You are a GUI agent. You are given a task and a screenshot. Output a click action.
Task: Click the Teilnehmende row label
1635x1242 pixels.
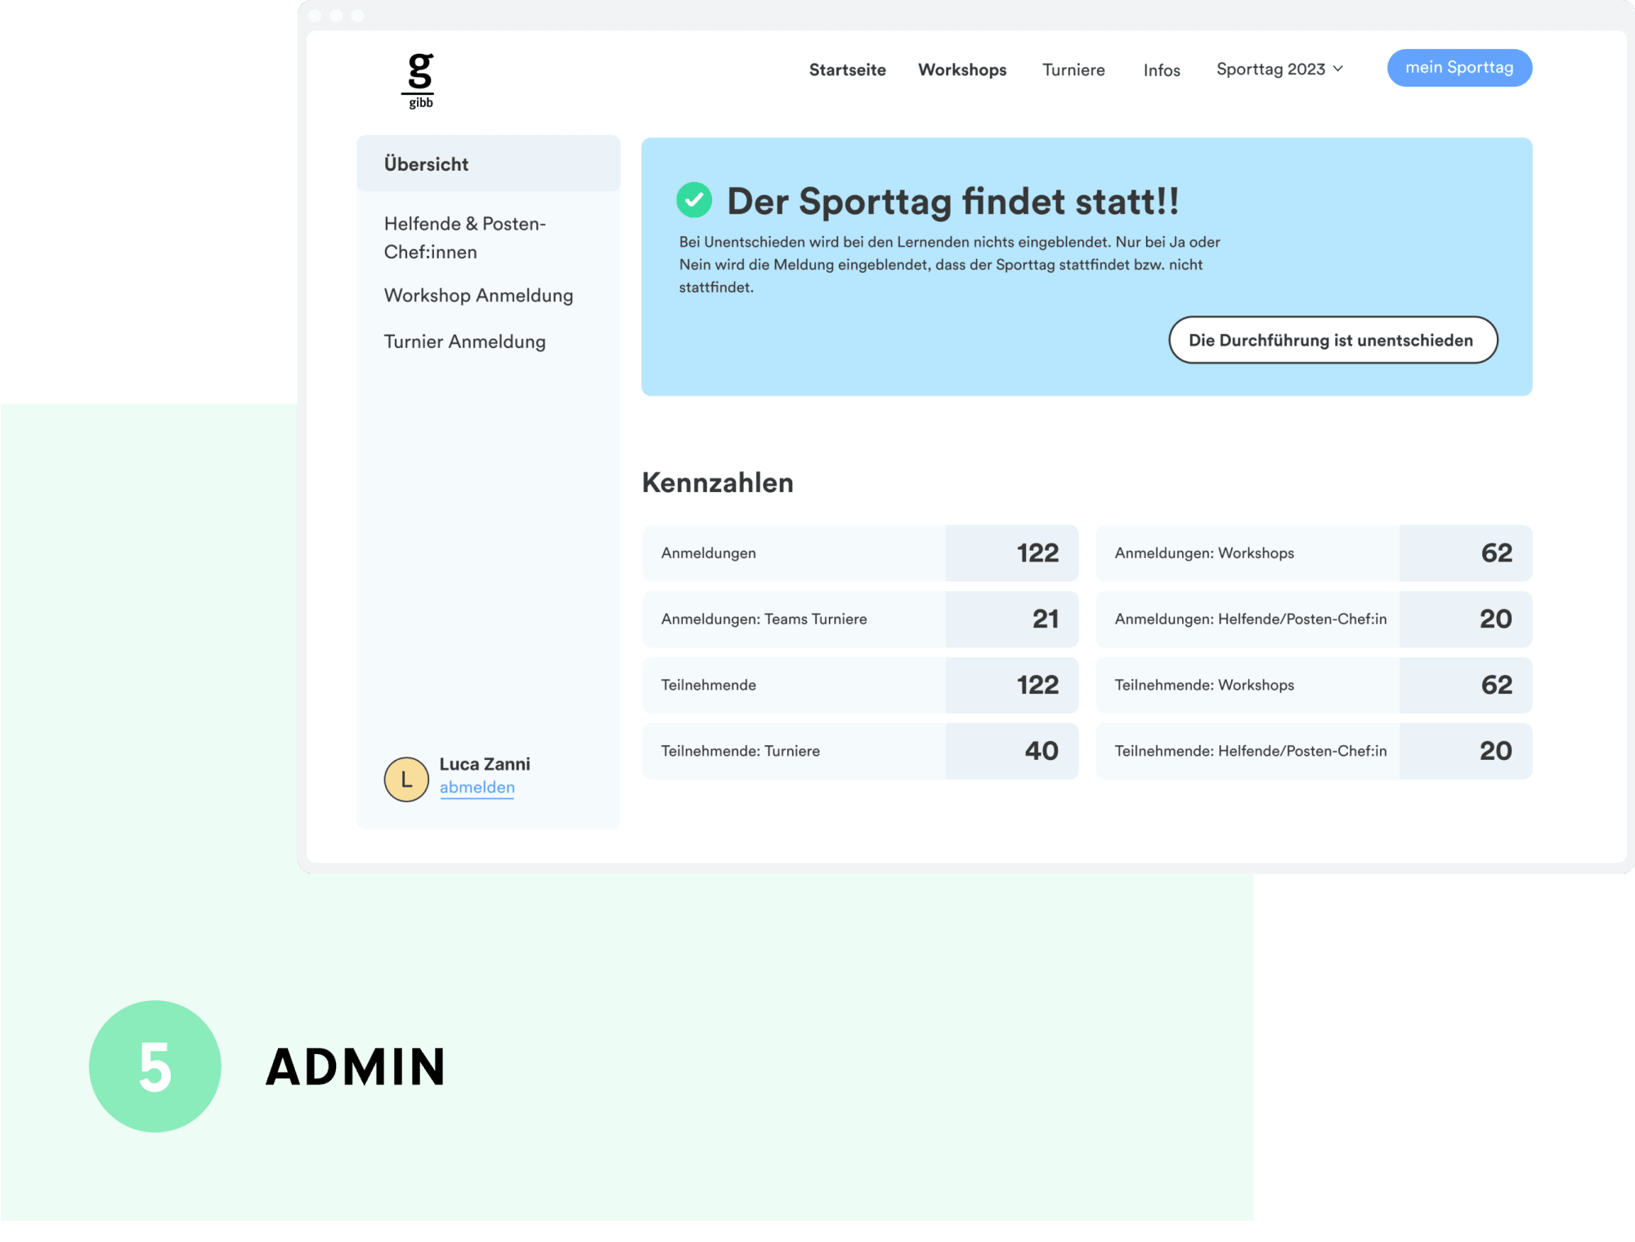(708, 685)
